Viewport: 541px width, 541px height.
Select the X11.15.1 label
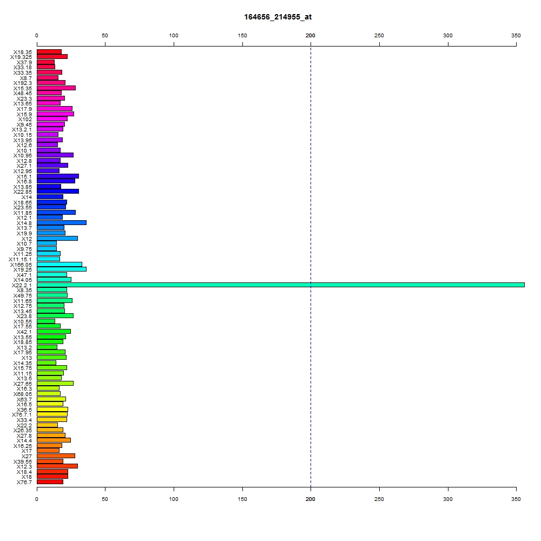[x=21, y=260]
